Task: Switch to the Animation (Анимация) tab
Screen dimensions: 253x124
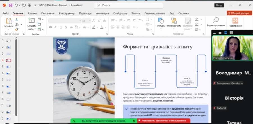Action: pos(102,13)
